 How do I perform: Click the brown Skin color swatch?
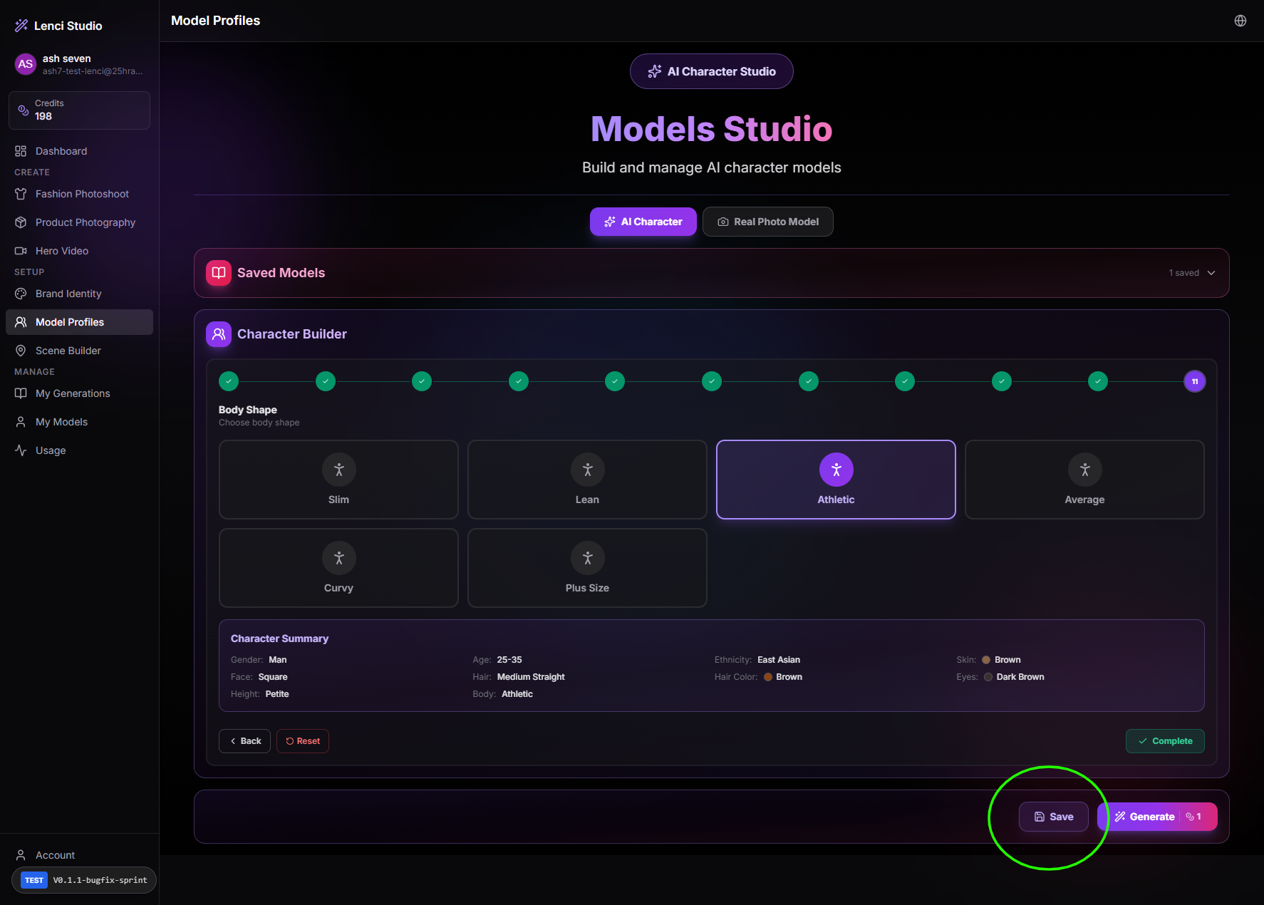[x=986, y=660]
